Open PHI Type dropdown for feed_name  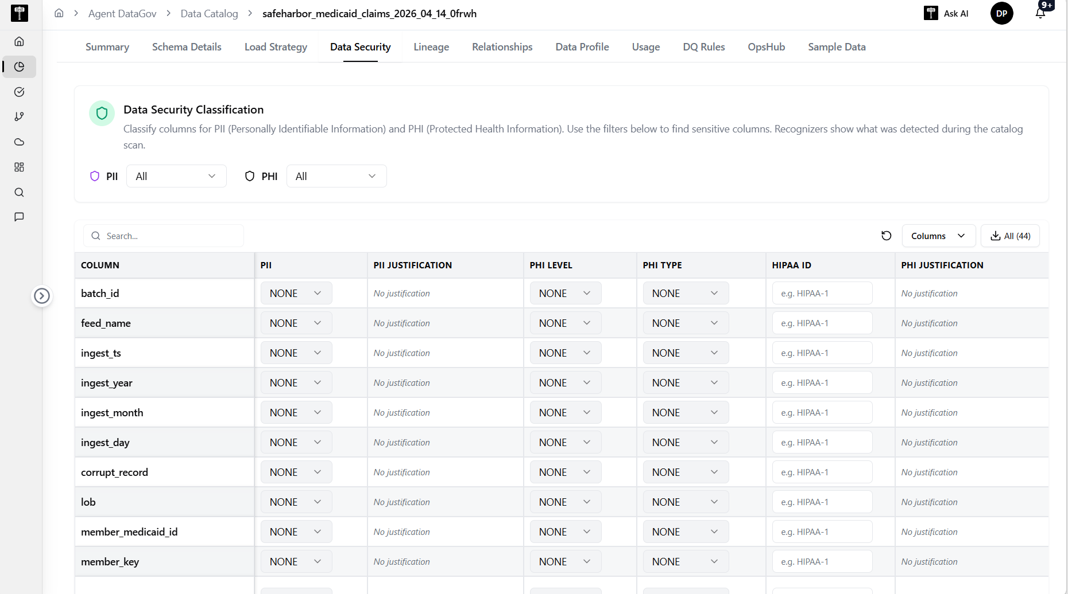pyautogui.click(x=686, y=323)
